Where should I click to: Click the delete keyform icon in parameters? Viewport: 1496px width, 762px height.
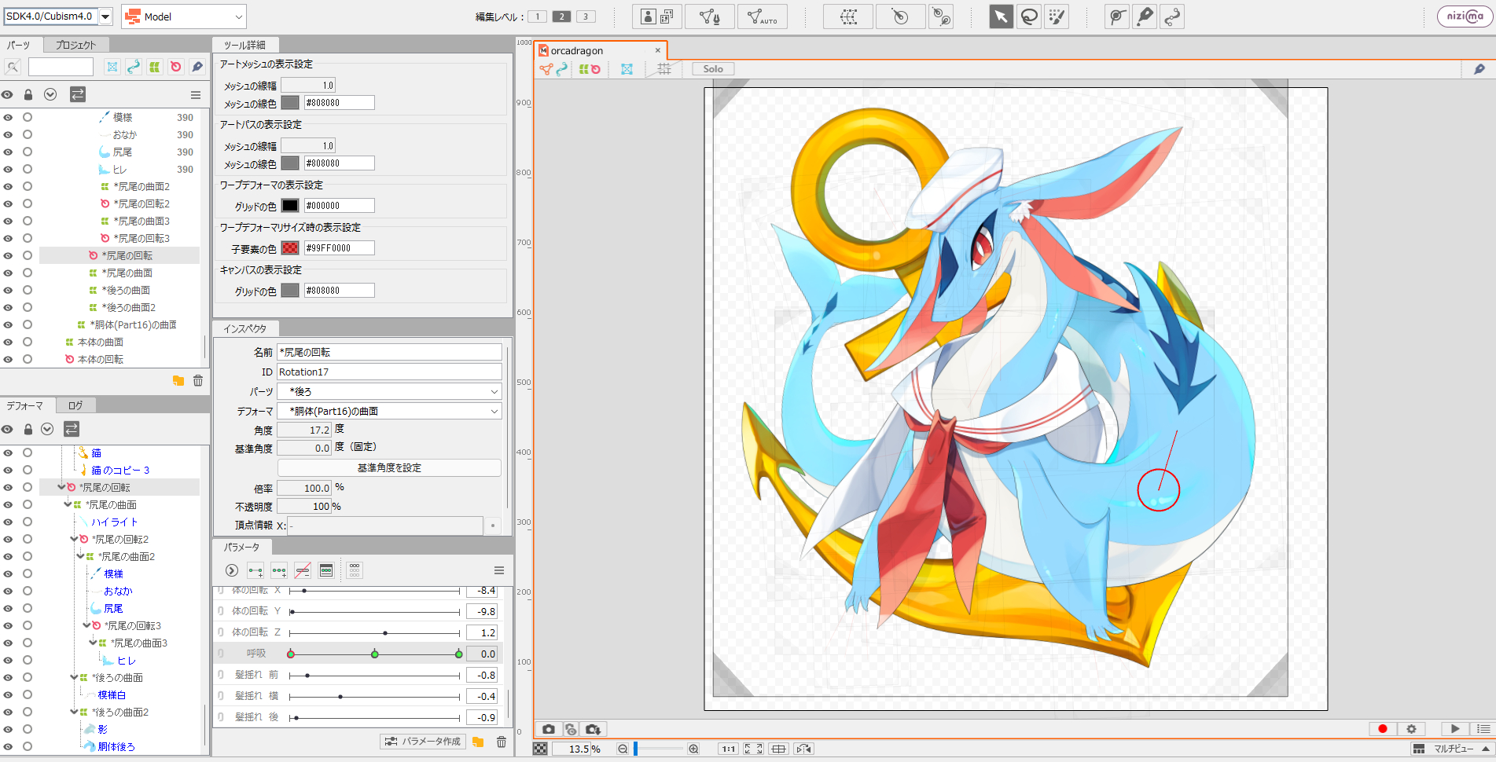[303, 570]
